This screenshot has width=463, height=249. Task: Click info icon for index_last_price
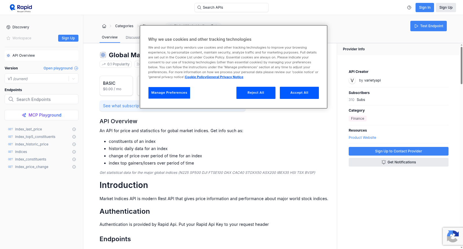(x=74, y=129)
